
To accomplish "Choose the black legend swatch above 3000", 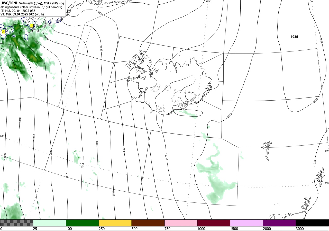I will pos(312,223).
